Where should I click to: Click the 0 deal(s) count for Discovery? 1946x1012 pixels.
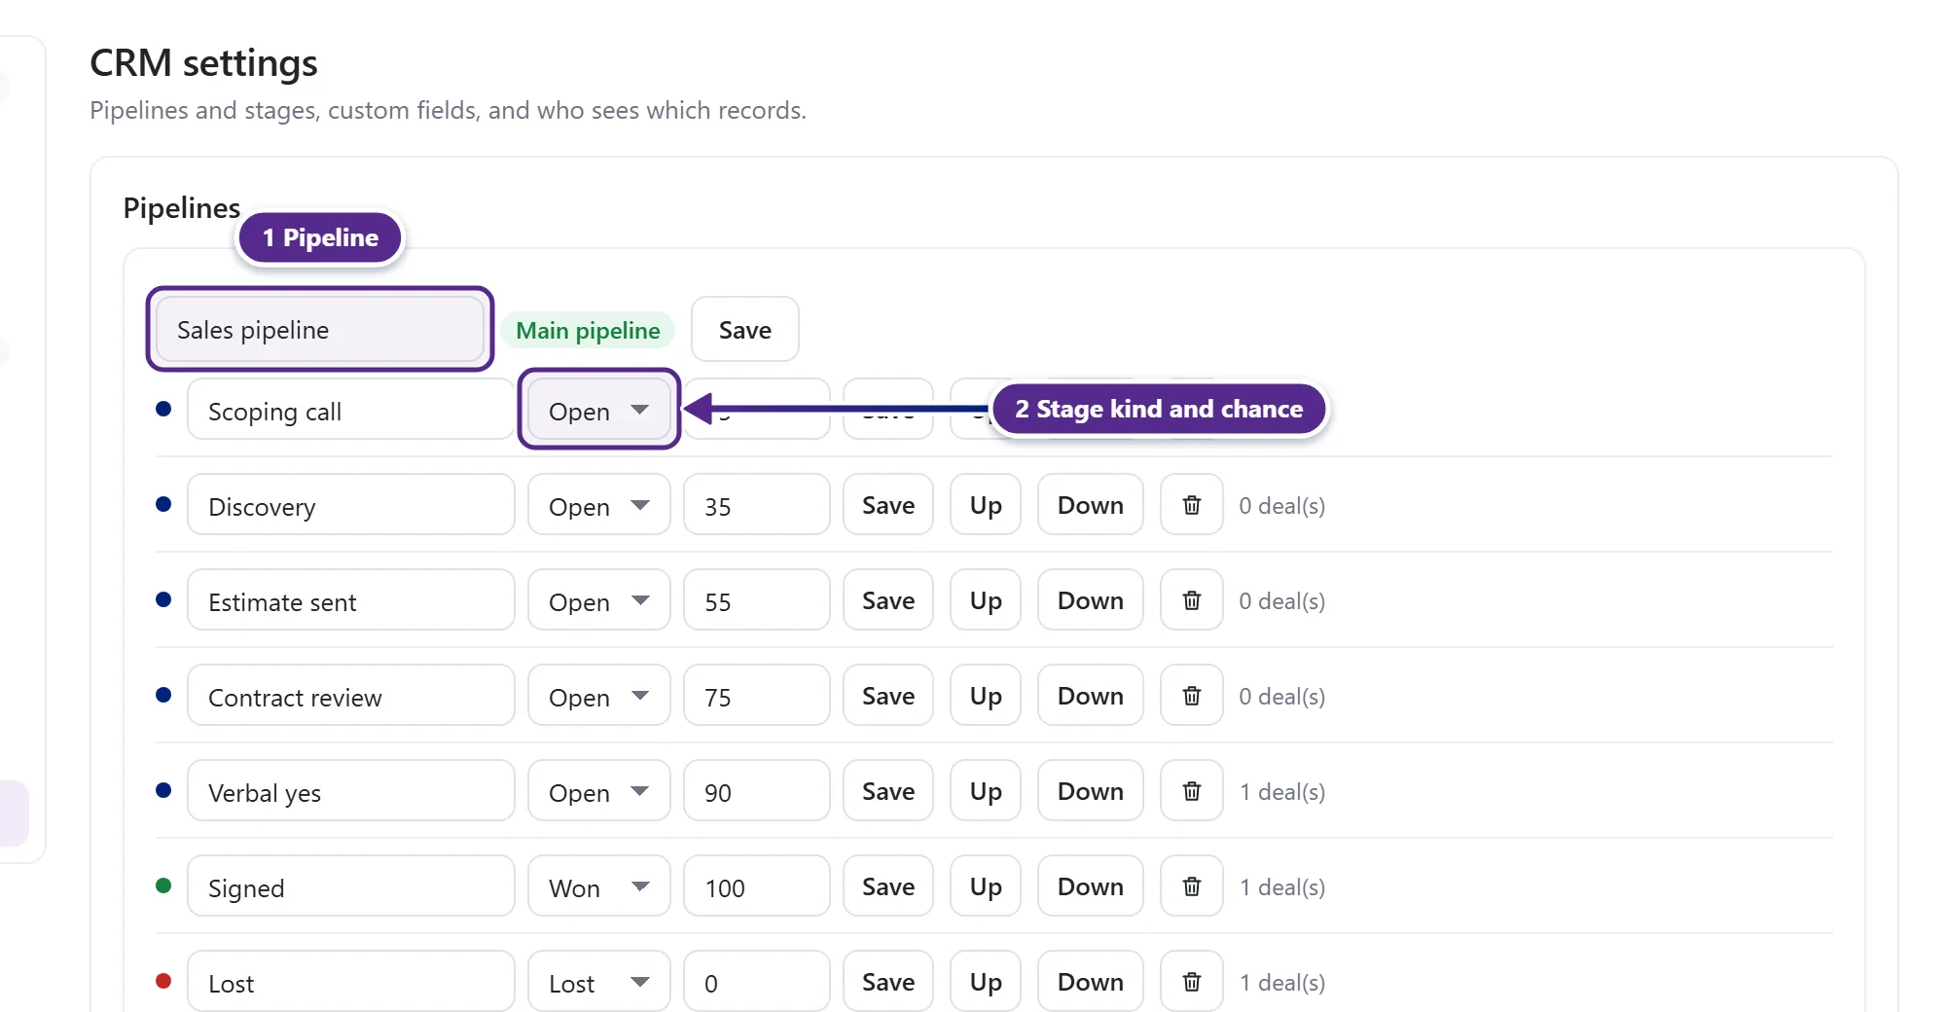[1281, 505]
